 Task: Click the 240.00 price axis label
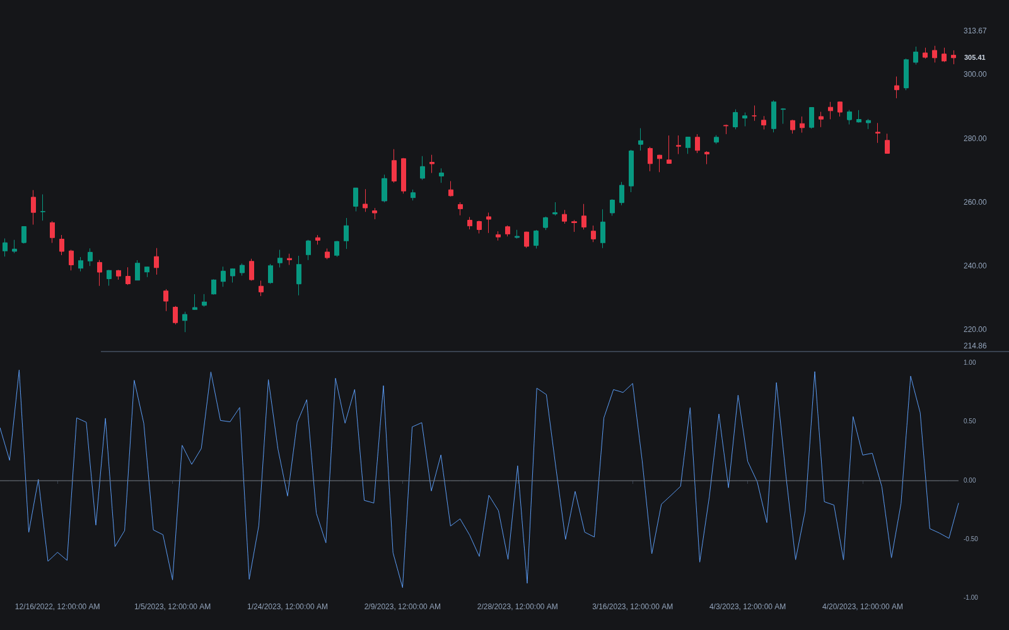[x=975, y=266]
